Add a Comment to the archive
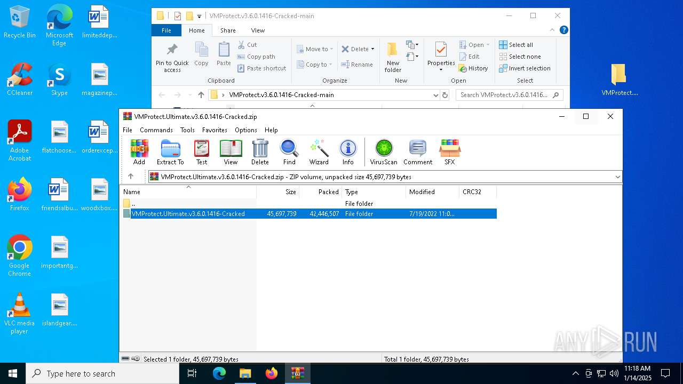 pos(418,152)
